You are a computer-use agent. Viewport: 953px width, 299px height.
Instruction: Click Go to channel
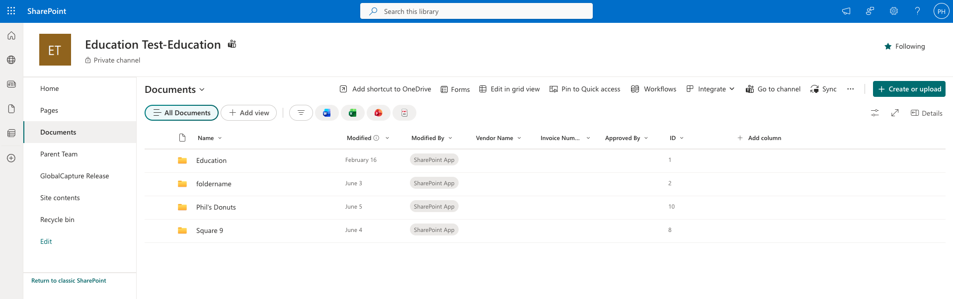(773, 89)
